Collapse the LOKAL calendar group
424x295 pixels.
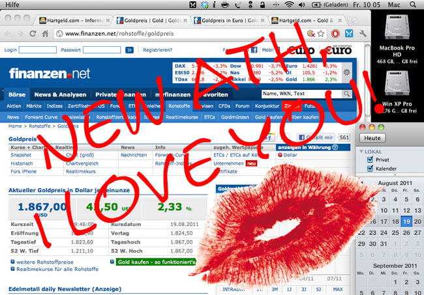pyautogui.click(x=361, y=152)
